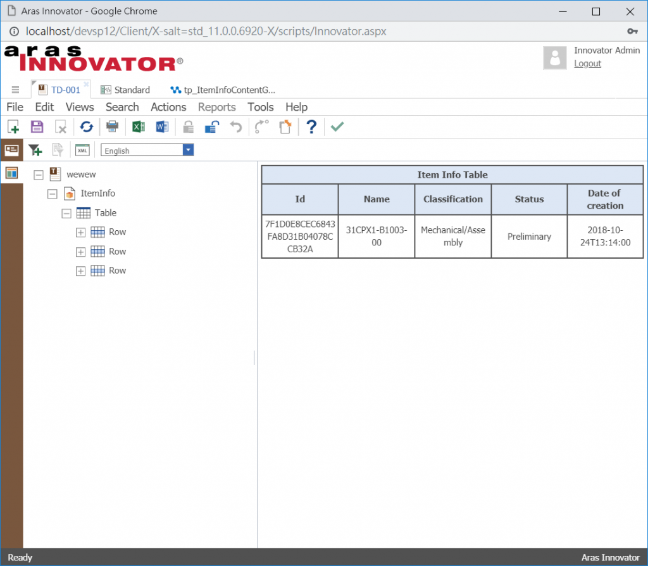Screen dimensions: 648x566
Task: Open the hamburger navigation menu
Action: [x=15, y=90]
